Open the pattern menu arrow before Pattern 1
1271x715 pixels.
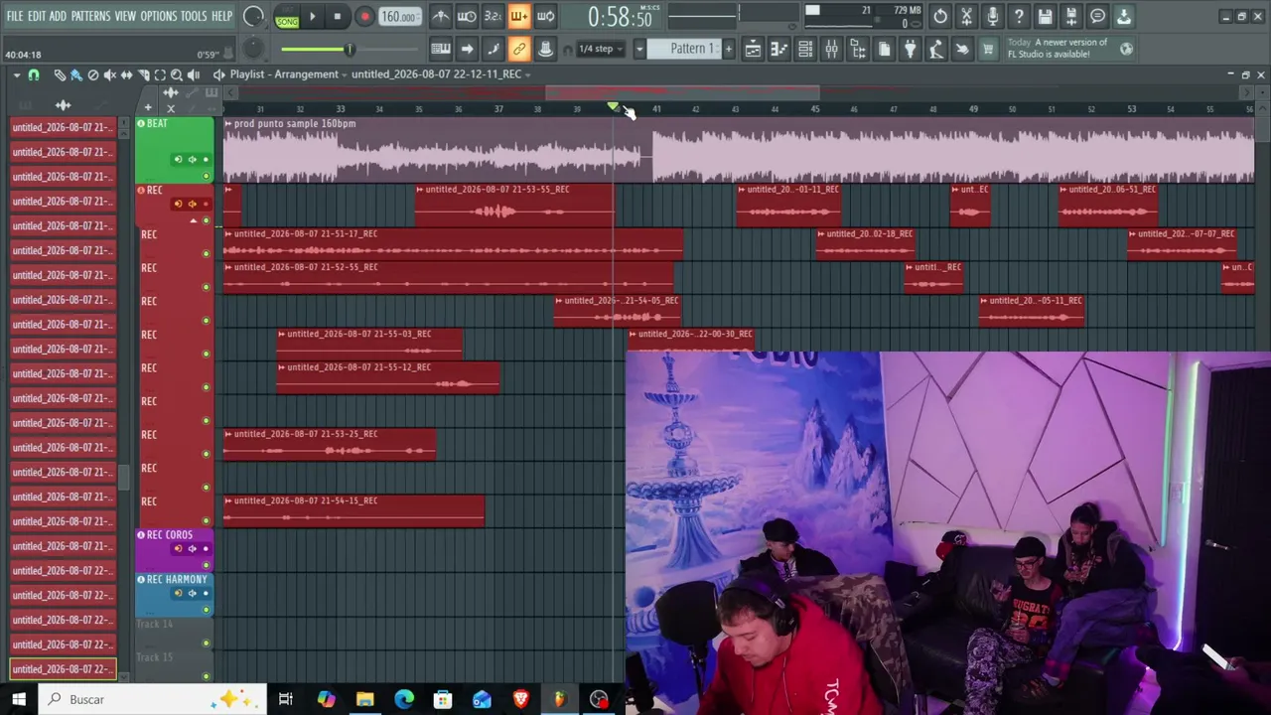[x=639, y=49]
